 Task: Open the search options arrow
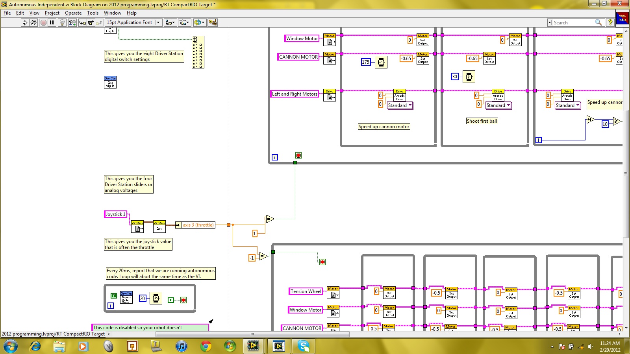(x=550, y=22)
